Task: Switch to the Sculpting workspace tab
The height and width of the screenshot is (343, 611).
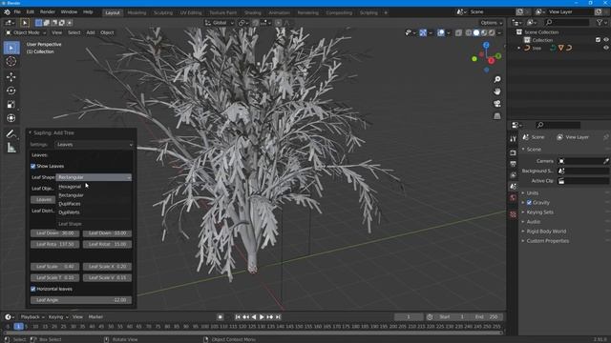Action: (163, 12)
